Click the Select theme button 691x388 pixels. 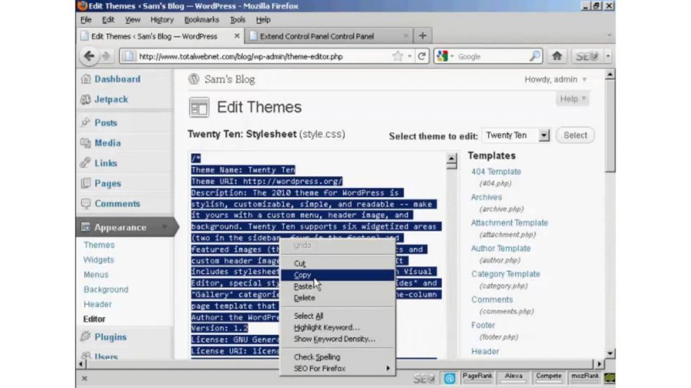coord(575,135)
